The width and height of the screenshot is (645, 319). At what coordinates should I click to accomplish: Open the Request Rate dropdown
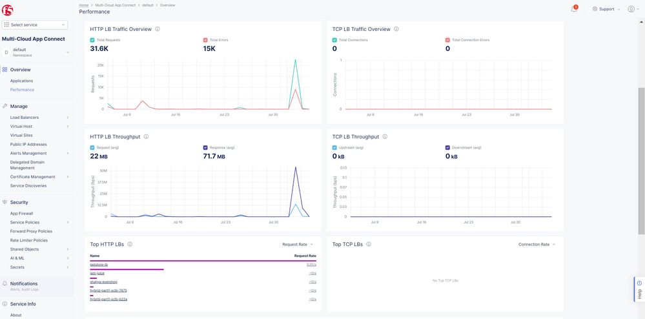point(298,245)
